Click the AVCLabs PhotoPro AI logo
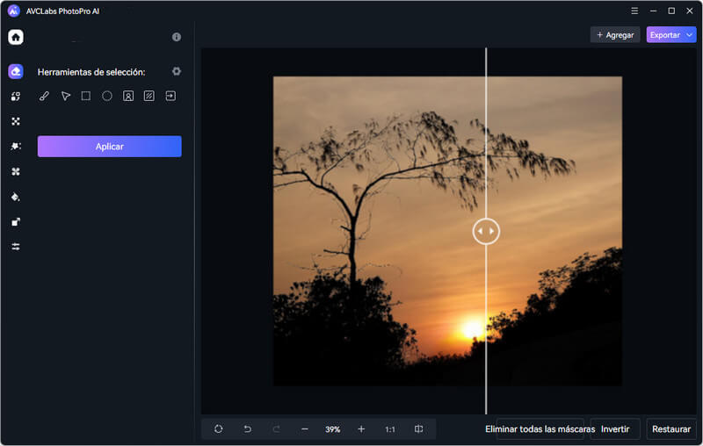This screenshot has width=703, height=446. click(14, 11)
